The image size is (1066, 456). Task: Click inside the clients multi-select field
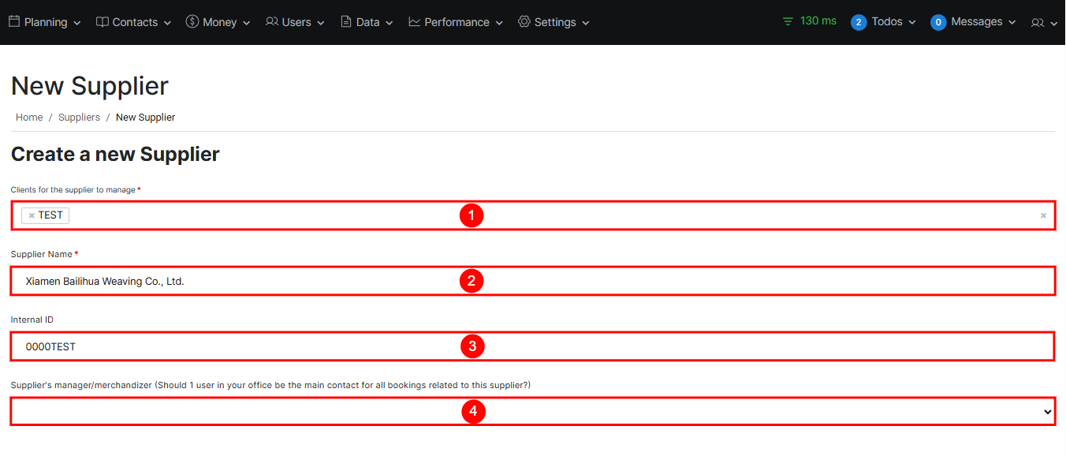533,215
